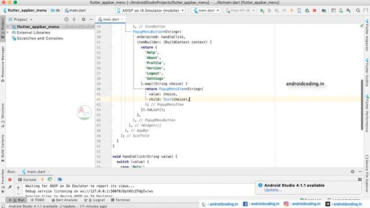Click the green Run main.dart button
The height and width of the screenshot is (208, 370).
pyautogui.click(x=262, y=10)
